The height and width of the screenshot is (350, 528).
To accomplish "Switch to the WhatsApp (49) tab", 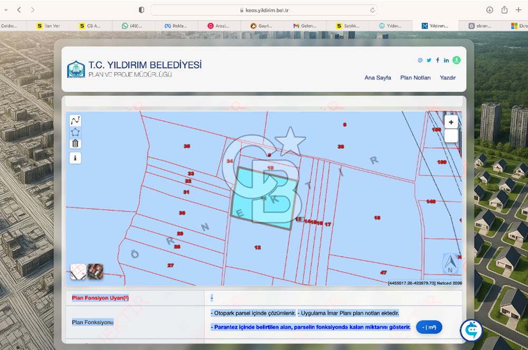I will coord(132,25).
